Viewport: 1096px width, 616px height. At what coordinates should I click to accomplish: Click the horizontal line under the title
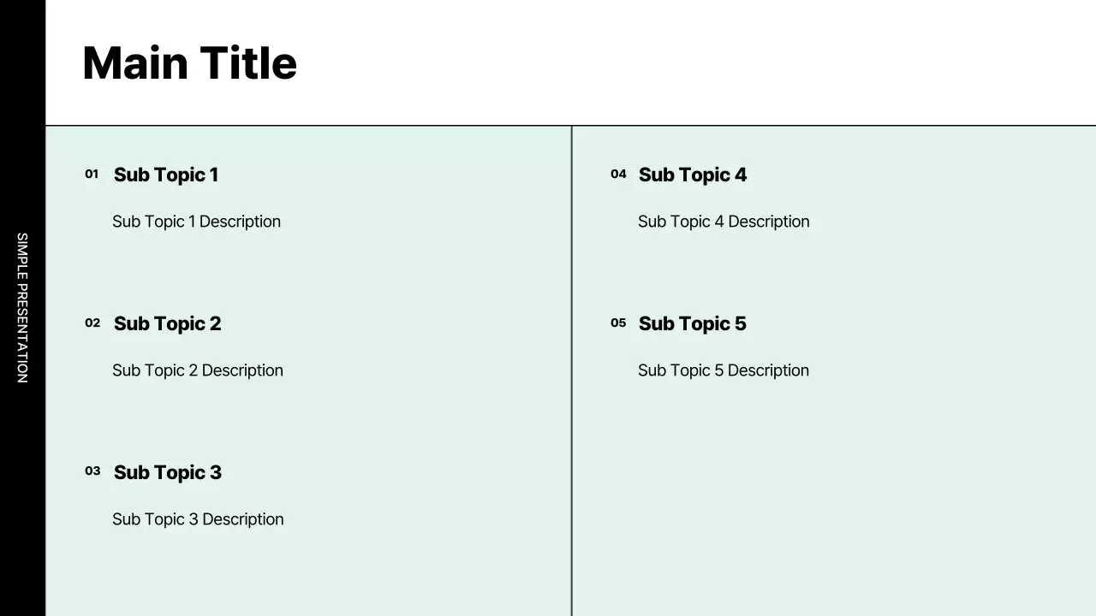[x=771, y=126]
